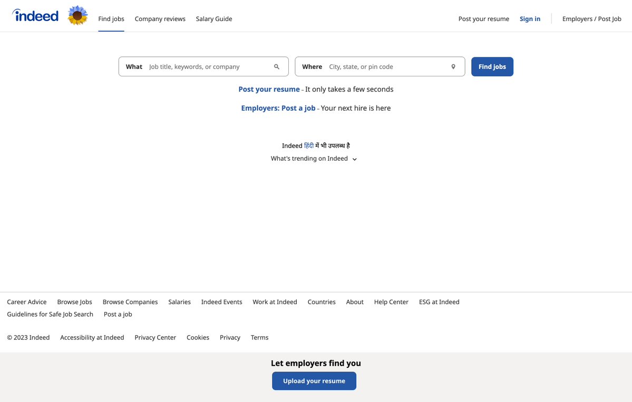Open Company reviews in navigation

pyautogui.click(x=160, y=19)
